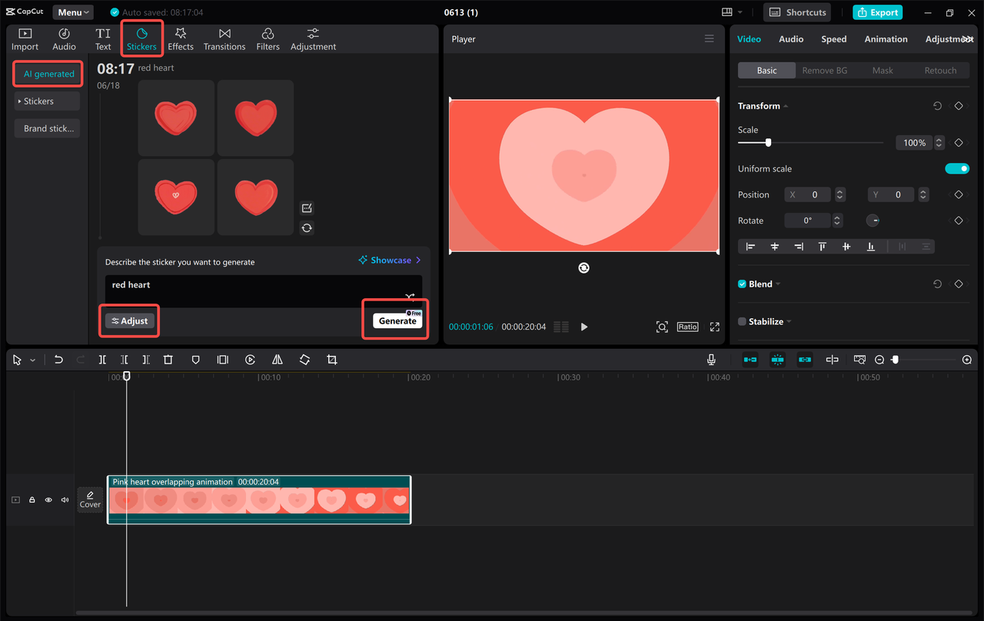Toggle the Blend checkbox in the right panel

tap(740, 284)
